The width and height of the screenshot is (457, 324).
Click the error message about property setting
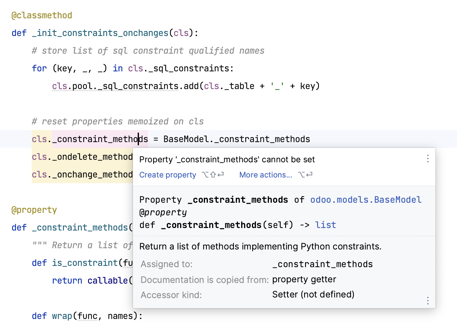tap(227, 159)
